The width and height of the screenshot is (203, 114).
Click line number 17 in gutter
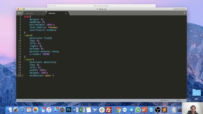point(20,60)
